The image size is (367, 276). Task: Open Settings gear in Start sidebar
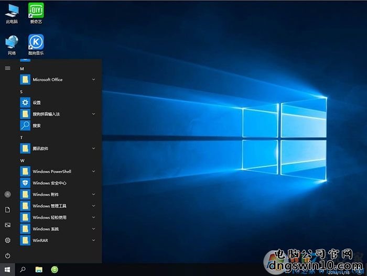point(8,240)
